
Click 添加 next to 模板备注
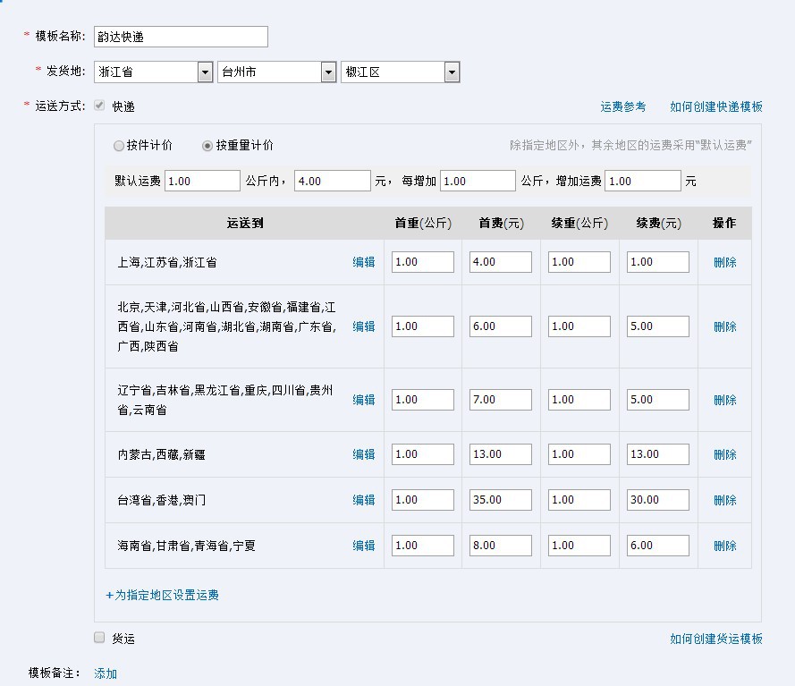[x=106, y=673]
